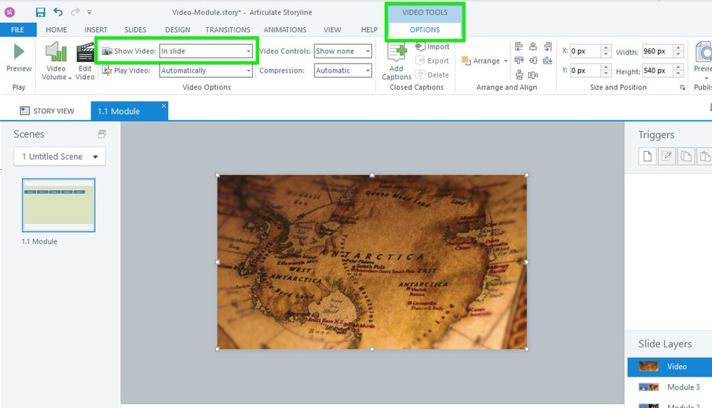
Task: Click the Undo arrow
Action: coord(58,12)
